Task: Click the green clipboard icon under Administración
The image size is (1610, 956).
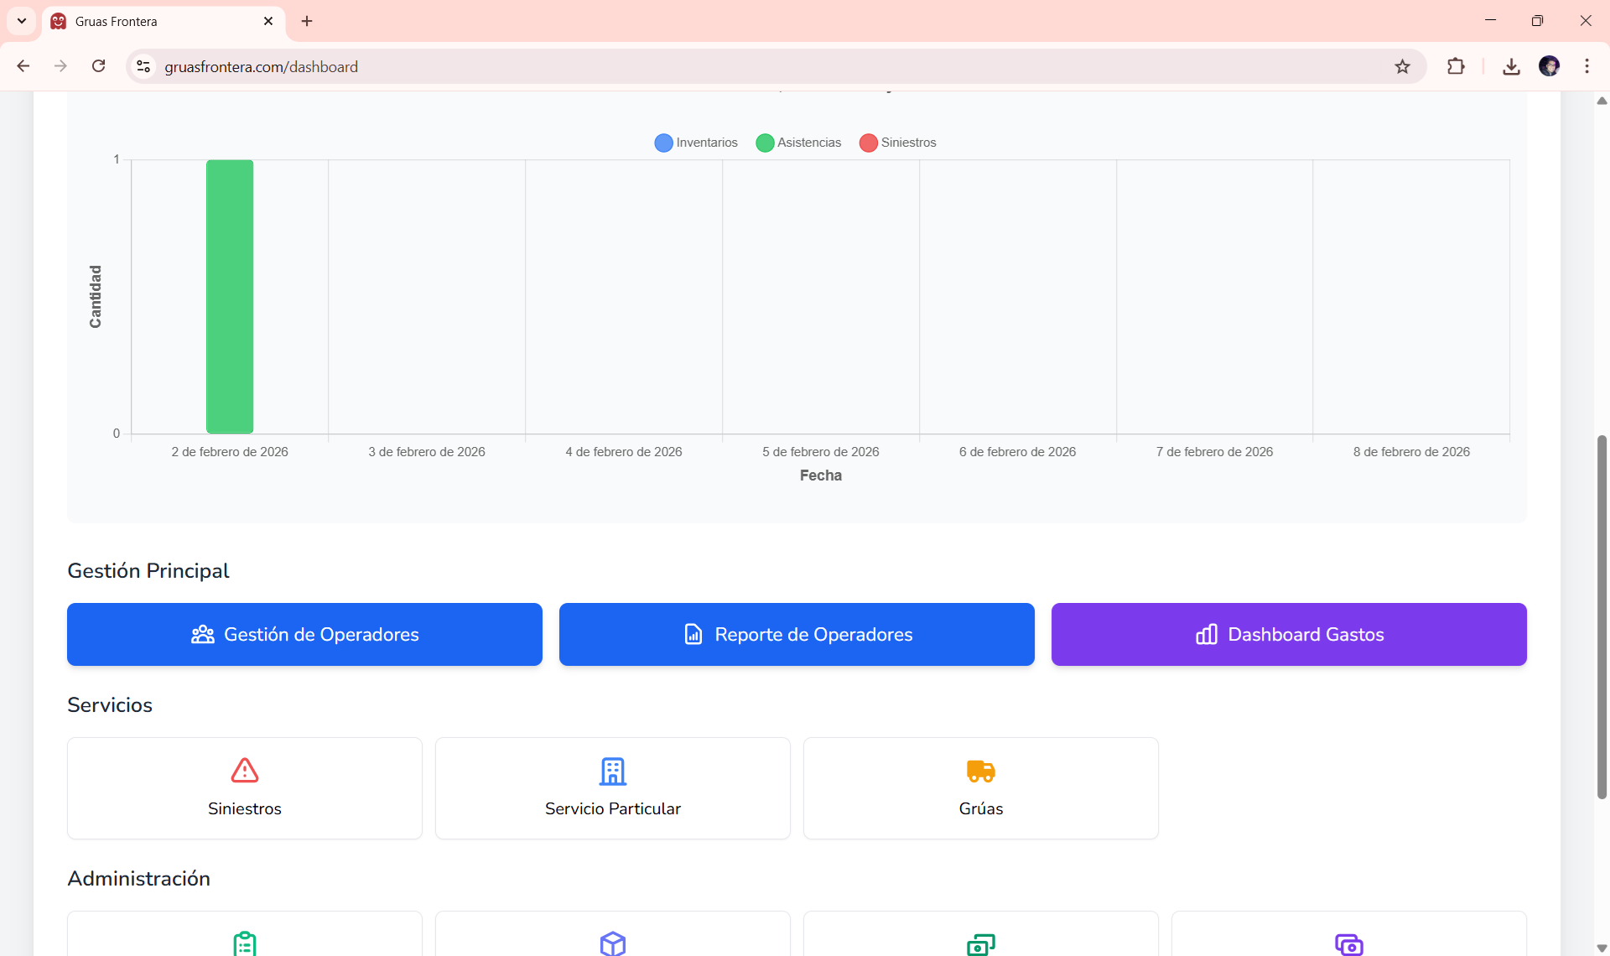Action: [x=244, y=943]
